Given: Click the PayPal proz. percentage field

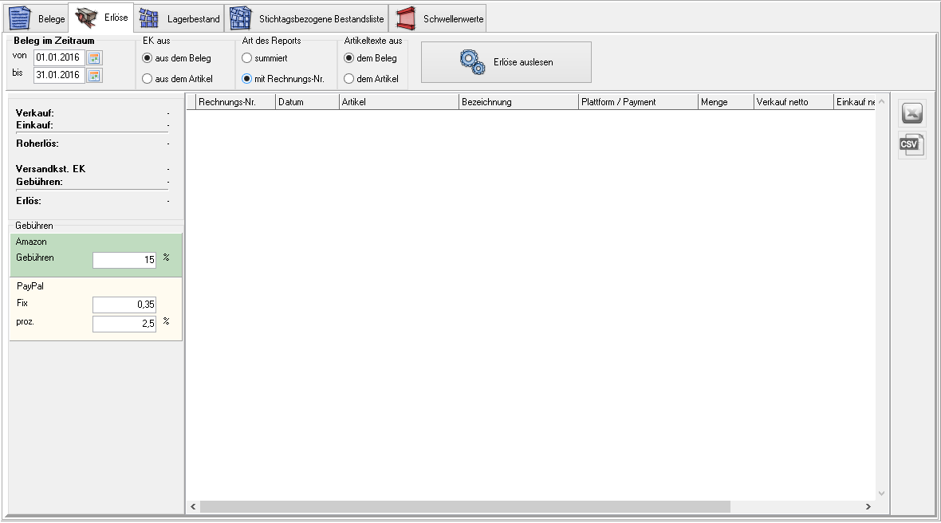Looking at the screenshot, I should (x=124, y=324).
